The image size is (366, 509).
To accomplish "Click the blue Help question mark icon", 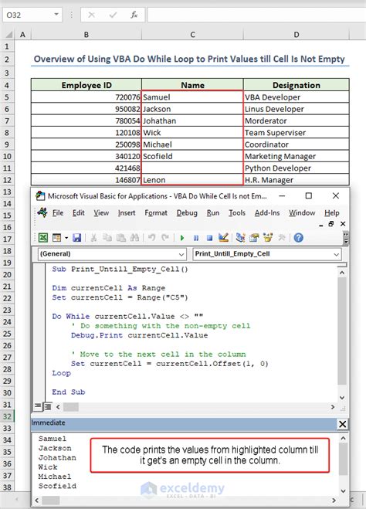I will pos(298,238).
